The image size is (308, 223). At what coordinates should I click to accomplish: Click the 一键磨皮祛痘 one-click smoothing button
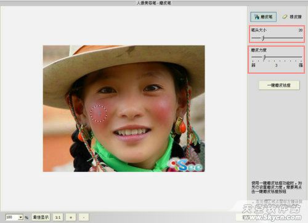click(279, 85)
